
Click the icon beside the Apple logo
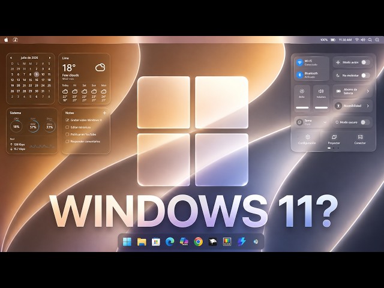[15, 40]
